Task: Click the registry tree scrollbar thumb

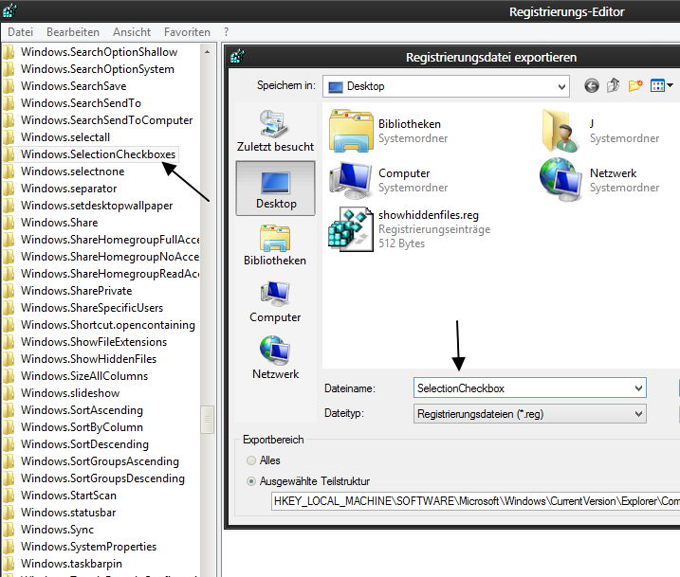Action: pos(208,420)
